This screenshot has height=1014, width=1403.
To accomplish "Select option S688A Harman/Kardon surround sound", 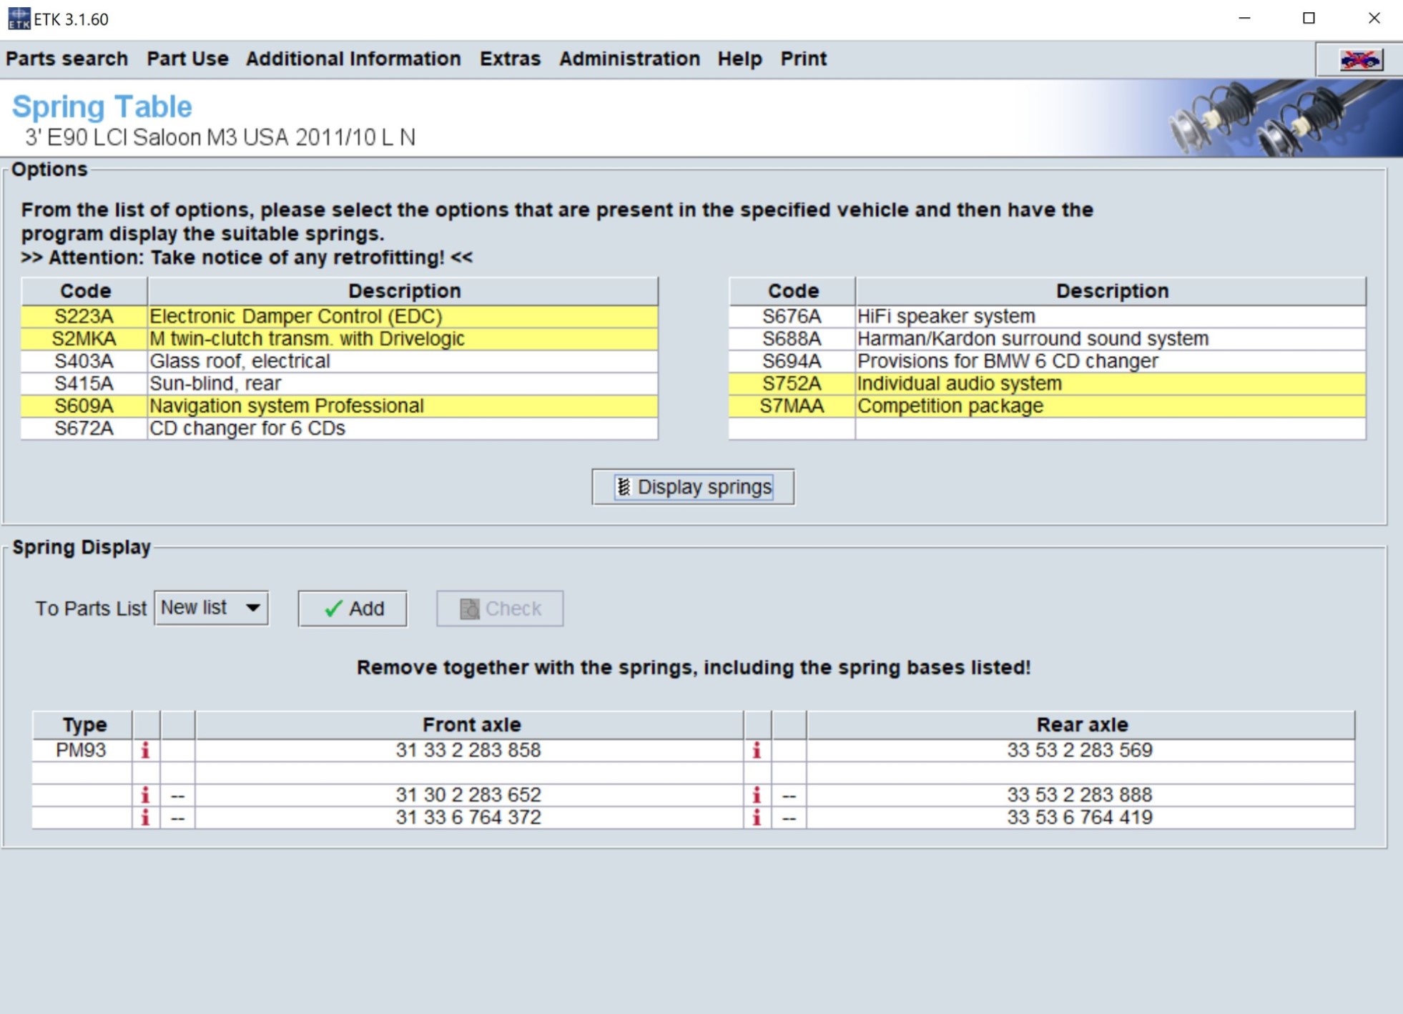I will [x=1048, y=338].
